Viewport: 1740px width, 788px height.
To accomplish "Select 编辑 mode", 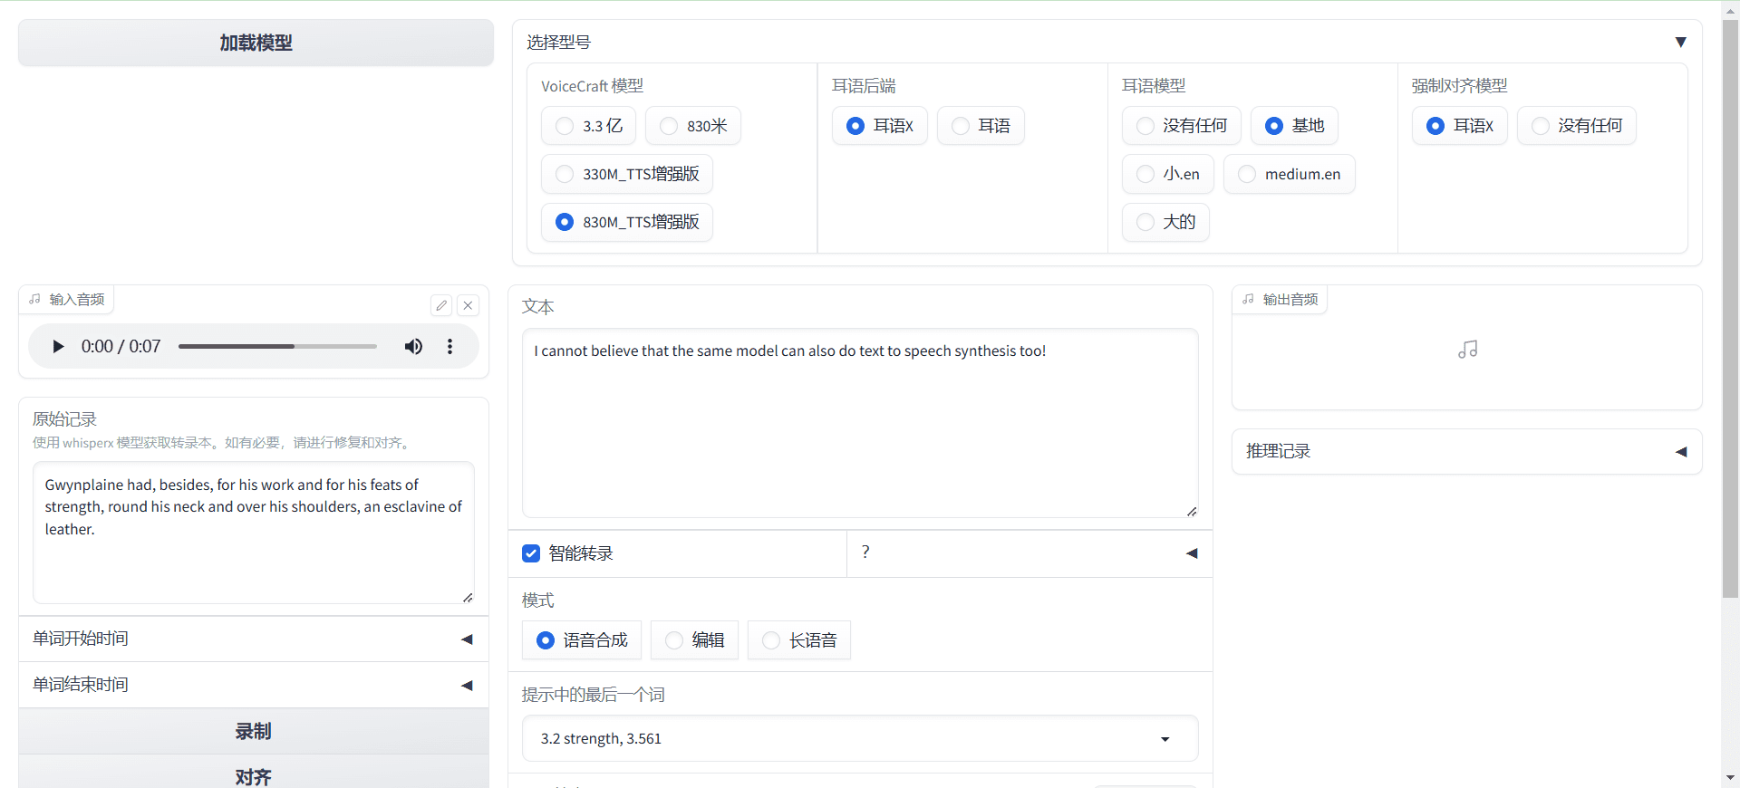I will pyautogui.click(x=694, y=640).
